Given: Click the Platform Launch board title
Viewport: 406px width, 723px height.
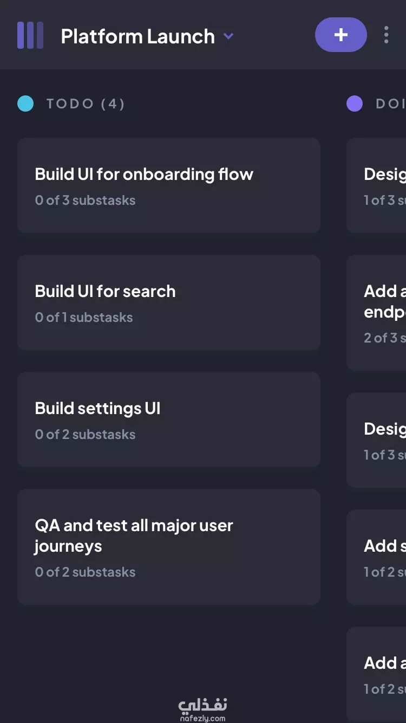Looking at the screenshot, I should 137,36.
